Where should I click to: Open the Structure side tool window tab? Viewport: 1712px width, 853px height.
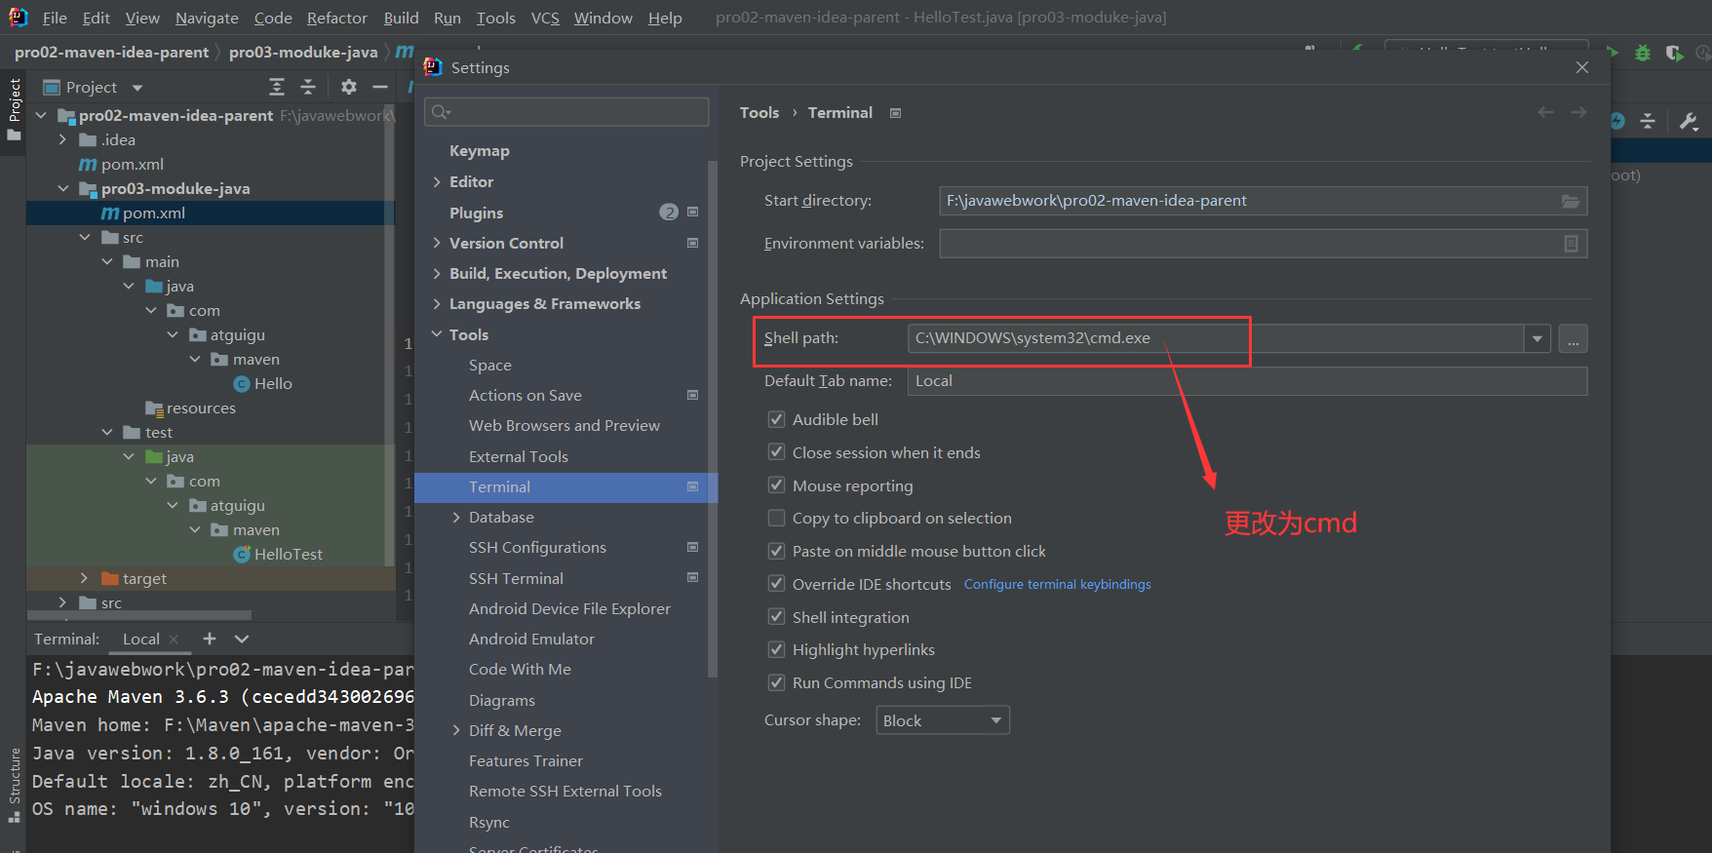(14, 786)
